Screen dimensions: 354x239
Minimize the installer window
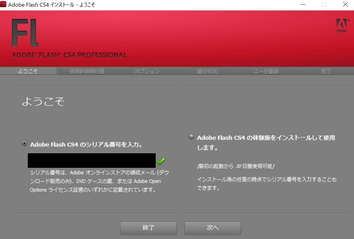(303, 5)
